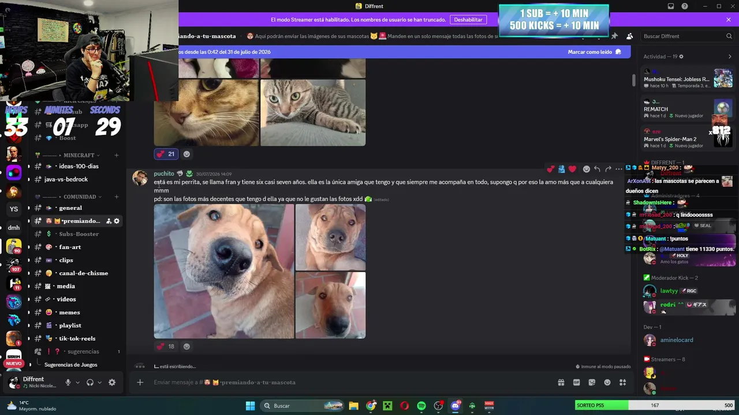This screenshot has height=415, width=739.
Task: Open microphone input options arrow
Action: click(x=77, y=382)
